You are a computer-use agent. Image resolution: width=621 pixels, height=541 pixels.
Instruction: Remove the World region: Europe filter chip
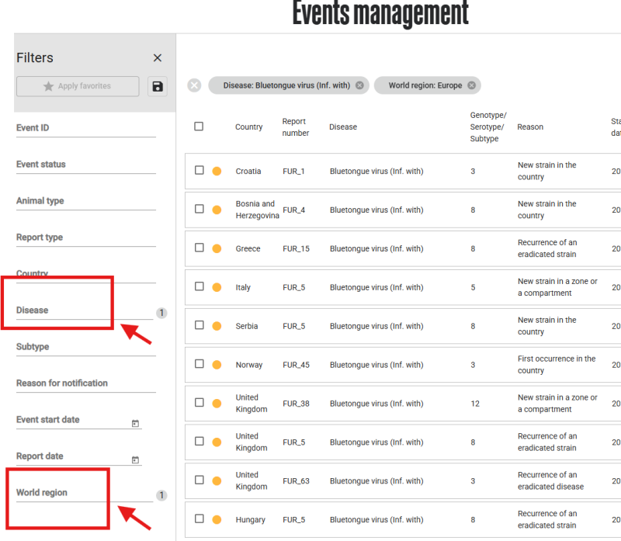[470, 85]
